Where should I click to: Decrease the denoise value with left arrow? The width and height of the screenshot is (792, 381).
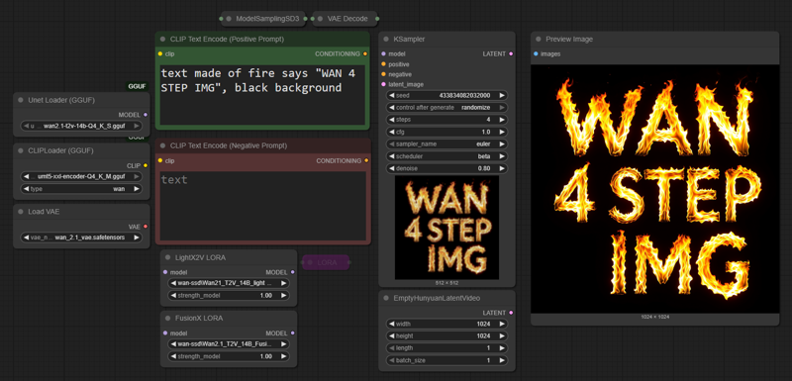tap(392, 168)
